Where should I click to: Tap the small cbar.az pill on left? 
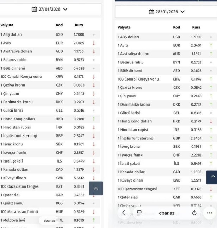pos(49,221)
